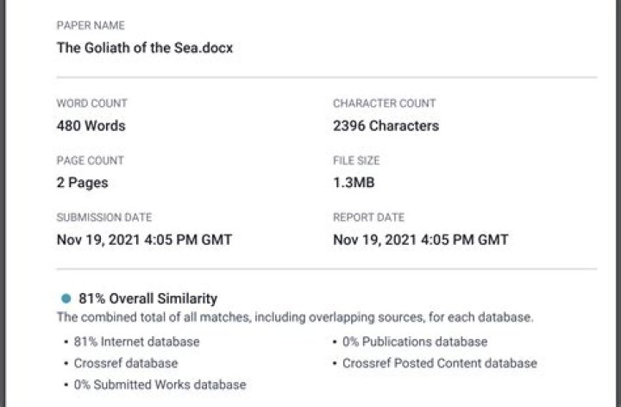
Task: Click the date under Report Date
Action: pyautogui.click(x=420, y=240)
